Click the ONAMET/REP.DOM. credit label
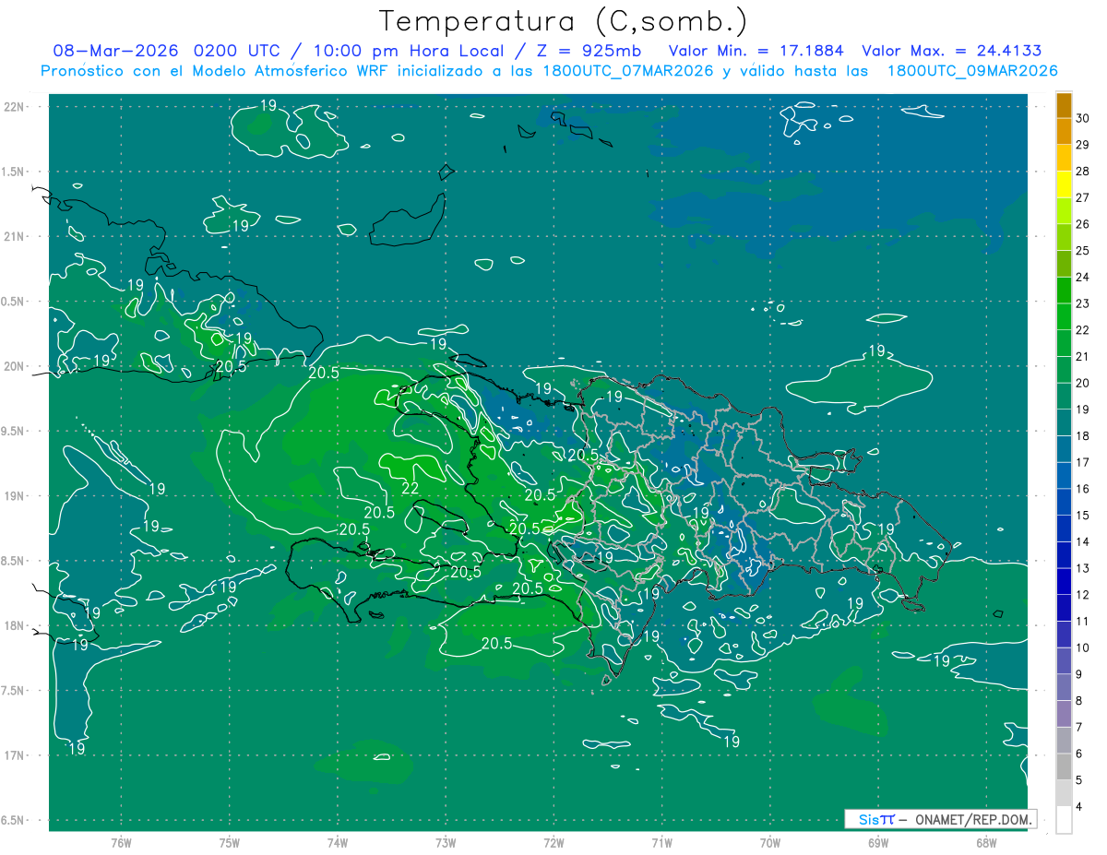This screenshot has width=1107, height=855. pos(974,819)
